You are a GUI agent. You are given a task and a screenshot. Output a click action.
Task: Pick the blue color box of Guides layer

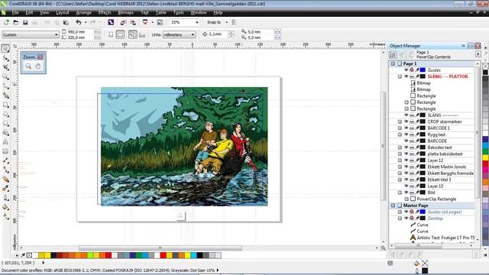click(x=423, y=70)
